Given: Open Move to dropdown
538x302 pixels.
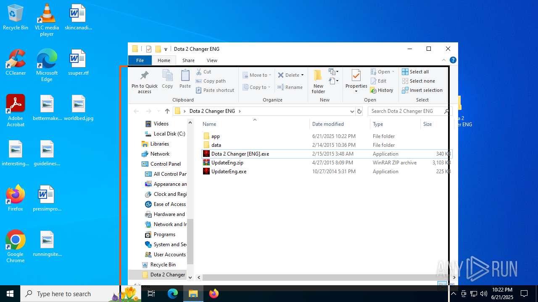Looking at the screenshot, I should pyautogui.click(x=257, y=75).
